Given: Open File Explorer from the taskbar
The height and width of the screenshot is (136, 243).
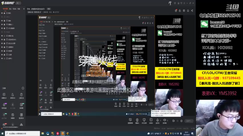Looking at the screenshot, I should click(43, 134).
